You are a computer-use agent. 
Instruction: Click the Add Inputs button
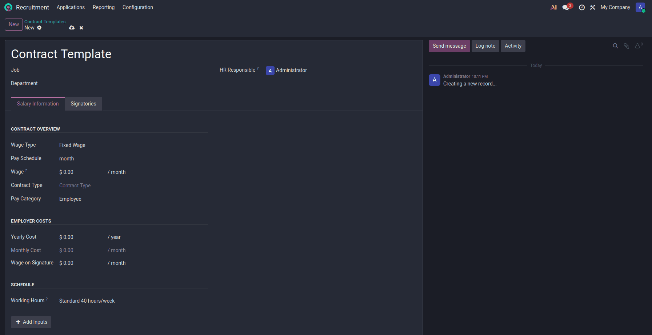coord(31,322)
